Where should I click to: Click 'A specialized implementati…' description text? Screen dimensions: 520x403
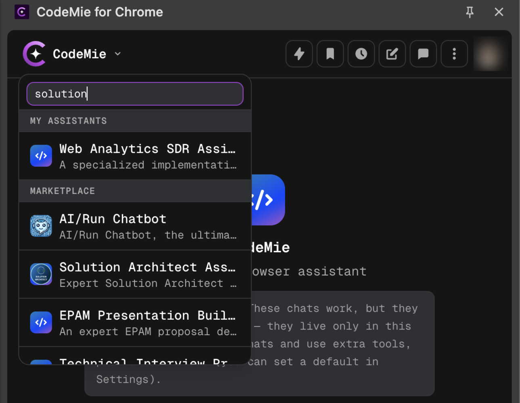[x=148, y=165]
